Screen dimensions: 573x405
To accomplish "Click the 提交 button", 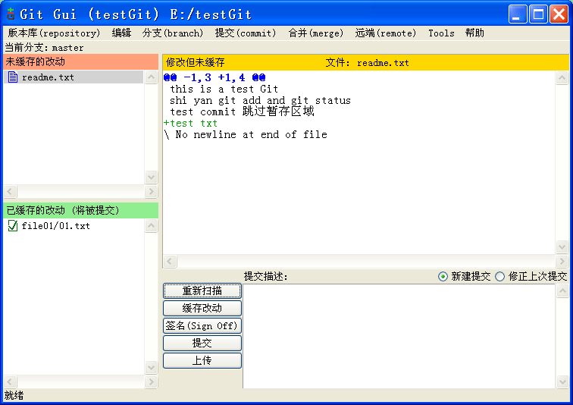I will point(202,343).
